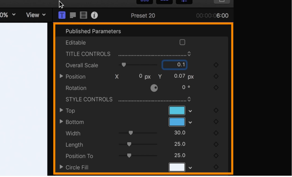Click the Top color swatch

tap(177, 111)
